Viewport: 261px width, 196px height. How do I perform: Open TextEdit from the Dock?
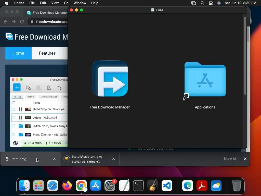[124, 186]
